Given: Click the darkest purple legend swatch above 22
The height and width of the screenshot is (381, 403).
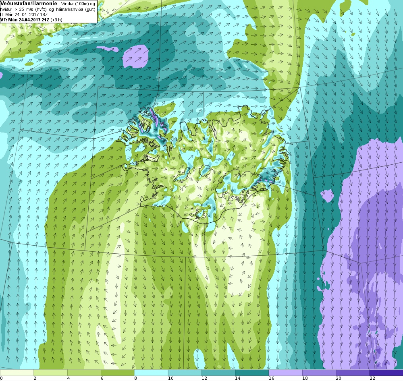Looking at the screenshot, I should pos(386,373).
